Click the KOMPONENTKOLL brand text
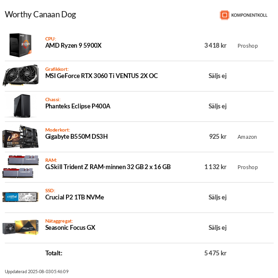 coord(249,15)
